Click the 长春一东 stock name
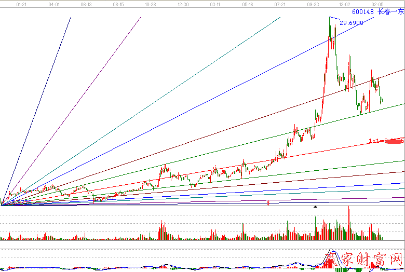 coord(389,11)
